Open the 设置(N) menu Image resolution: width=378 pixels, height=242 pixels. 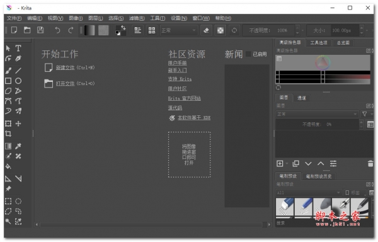tap(179, 18)
